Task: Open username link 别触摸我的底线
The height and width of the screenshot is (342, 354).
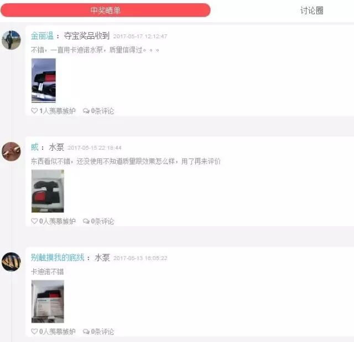Action: [58, 257]
